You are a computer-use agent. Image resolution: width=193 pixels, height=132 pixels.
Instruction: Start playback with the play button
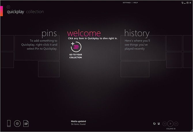point(170,124)
